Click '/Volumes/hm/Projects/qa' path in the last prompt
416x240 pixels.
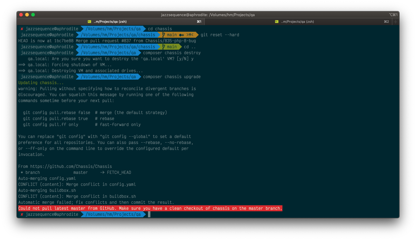pyautogui.click(x=113, y=215)
